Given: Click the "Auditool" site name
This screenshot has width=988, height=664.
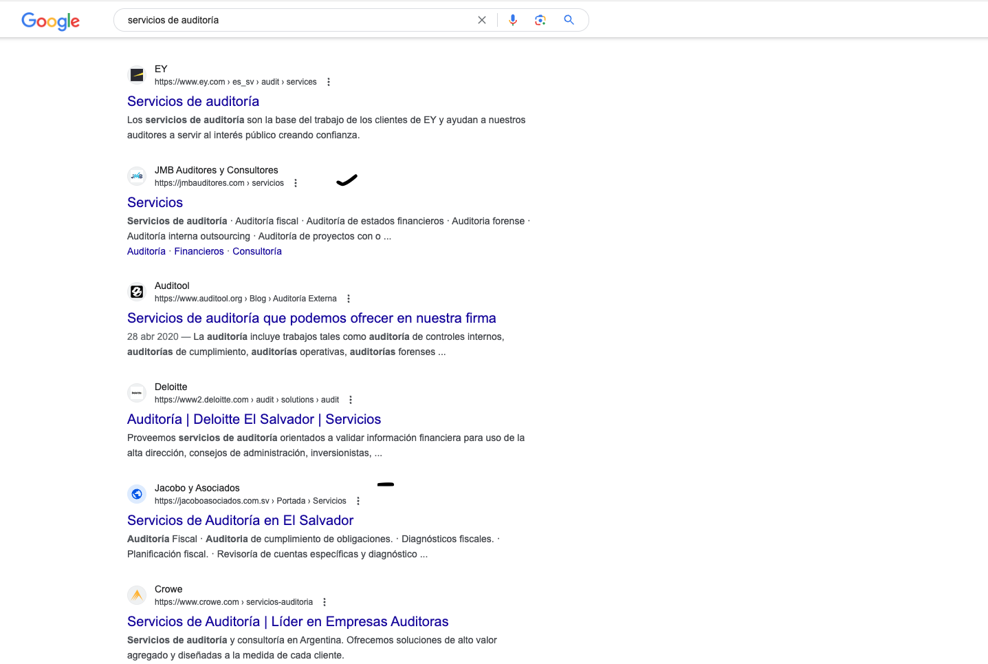Looking at the screenshot, I should click(x=172, y=286).
